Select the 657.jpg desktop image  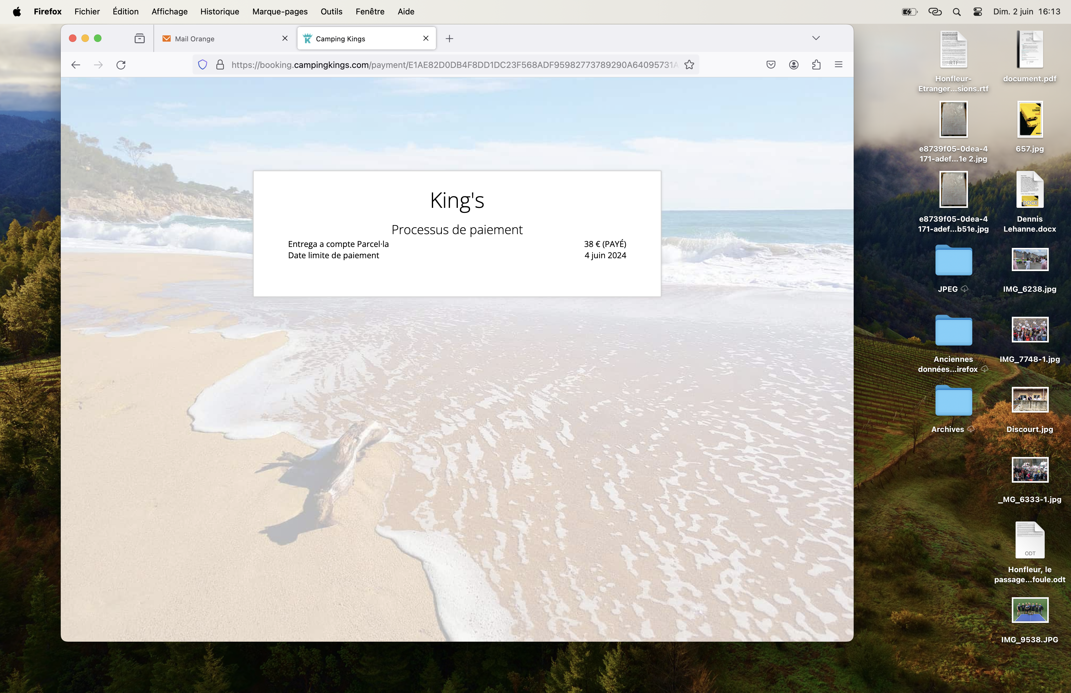[x=1030, y=127]
